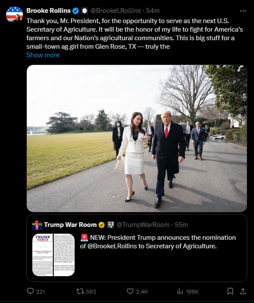This screenshot has width=254, height=303.
Task: Like the post with heart icon
Action: coord(130,291)
